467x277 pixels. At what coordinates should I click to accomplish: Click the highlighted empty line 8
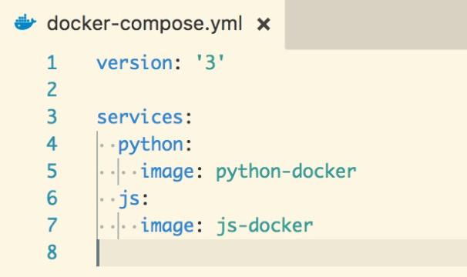pyautogui.click(x=282, y=252)
